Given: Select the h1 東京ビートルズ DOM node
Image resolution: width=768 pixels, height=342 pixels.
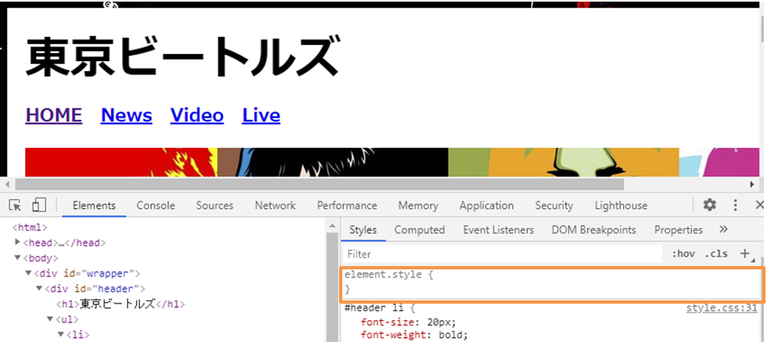Looking at the screenshot, I should tap(120, 304).
